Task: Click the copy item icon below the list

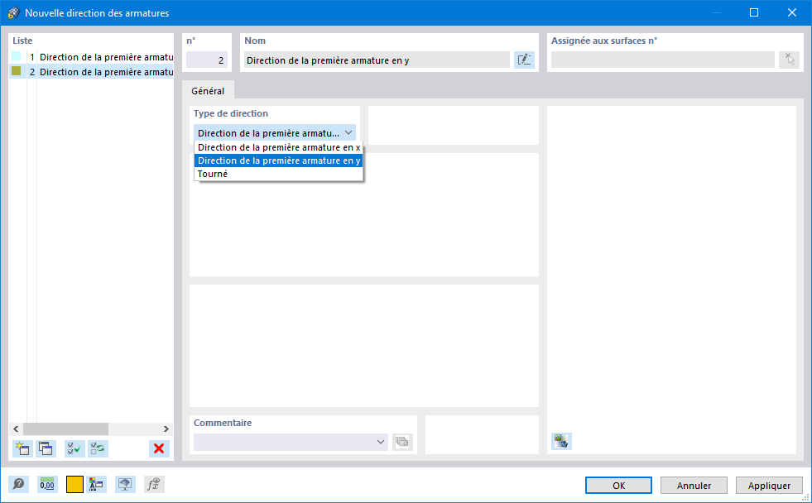Action: coord(46,448)
